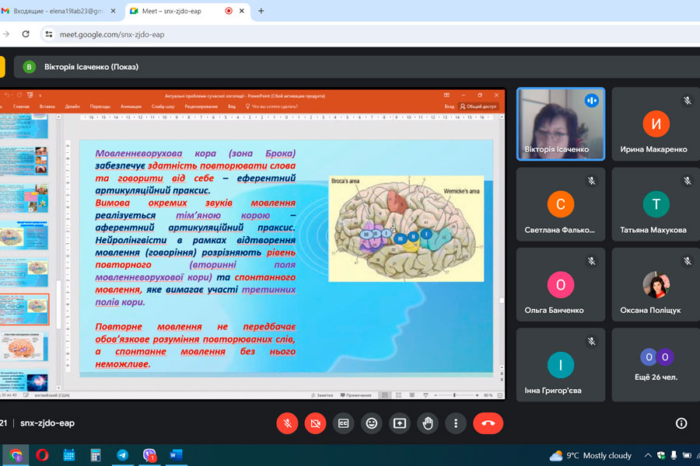Open the Переходы ribbon tab
The image size is (700, 466).
[100, 106]
